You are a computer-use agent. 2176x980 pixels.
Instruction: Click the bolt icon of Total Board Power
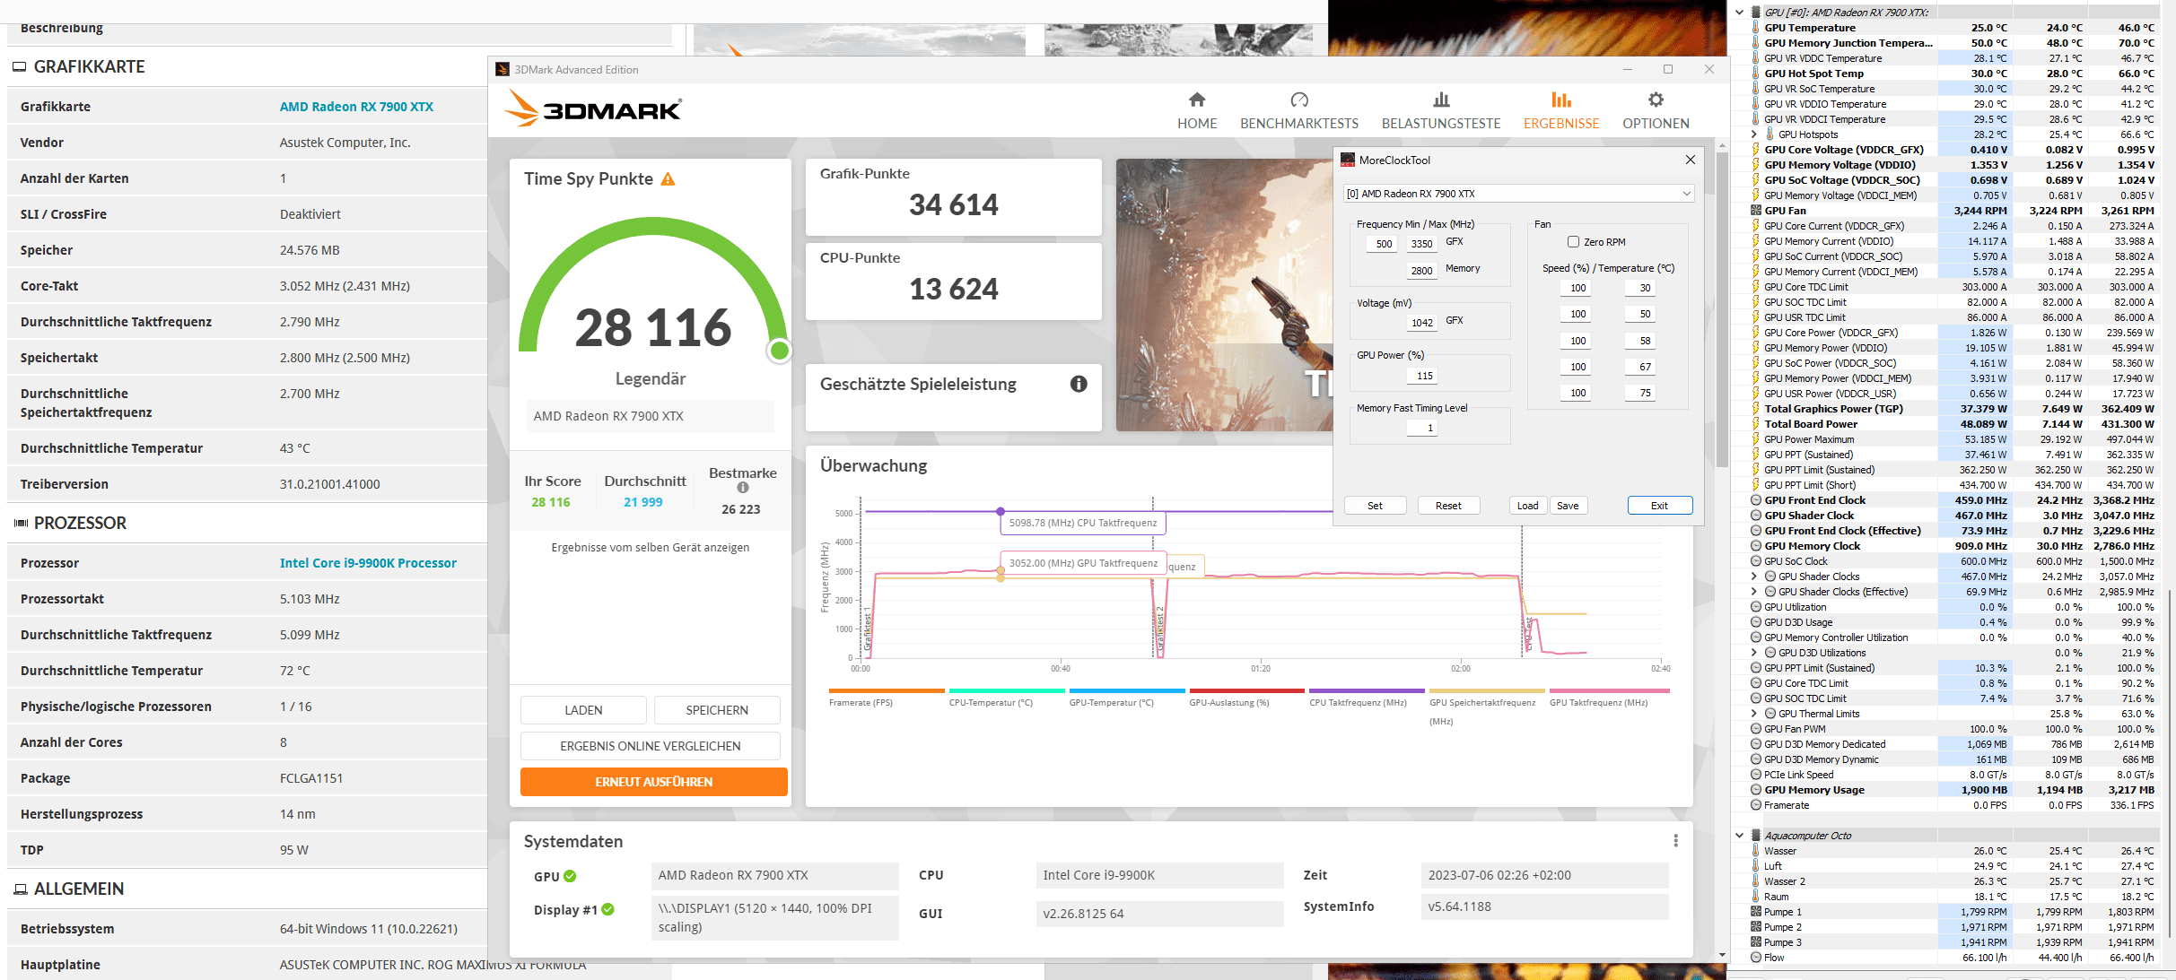[x=1756, y=424]
